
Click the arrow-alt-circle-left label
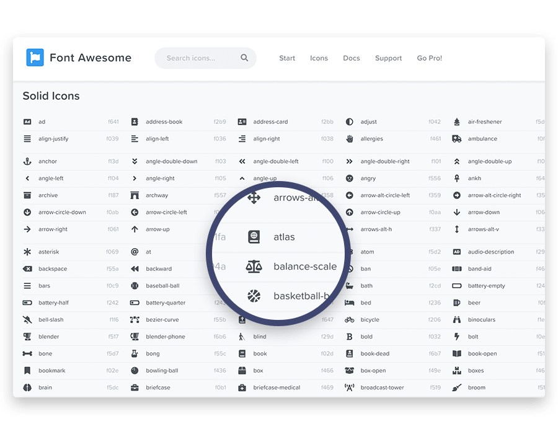click(385, 195)
